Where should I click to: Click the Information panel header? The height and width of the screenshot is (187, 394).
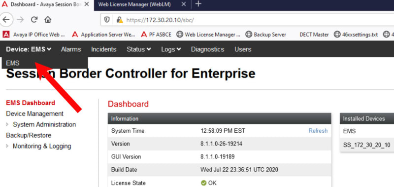coord(220,118)
